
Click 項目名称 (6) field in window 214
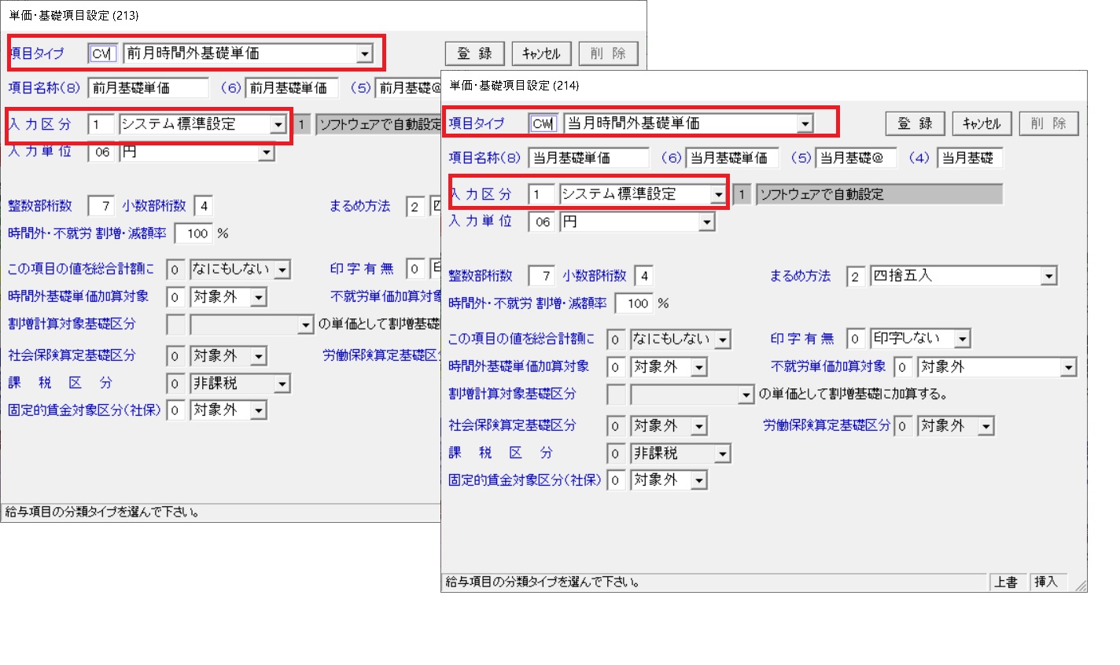pyautogui.click(x=731, y=158)
